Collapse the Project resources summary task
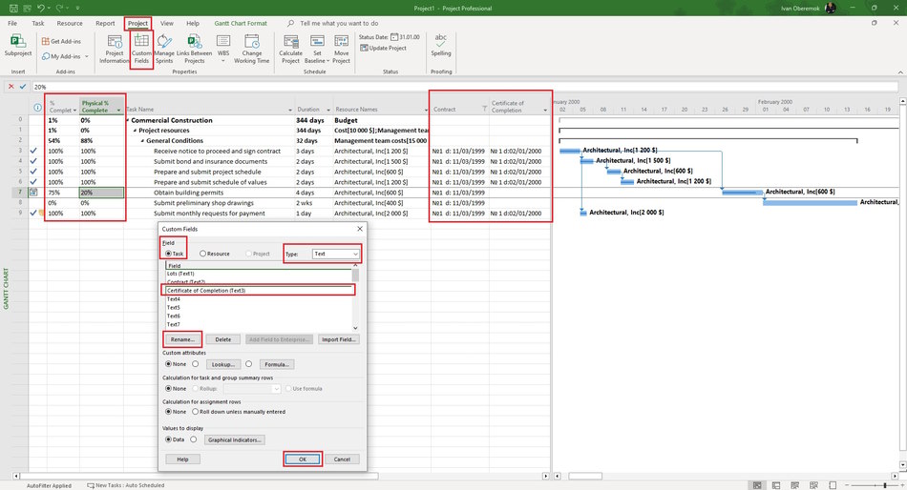The image size is (907, 490). click(x=135, y=131)
